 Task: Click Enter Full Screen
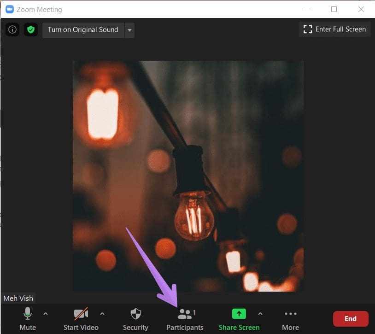(x=334, y=29)
